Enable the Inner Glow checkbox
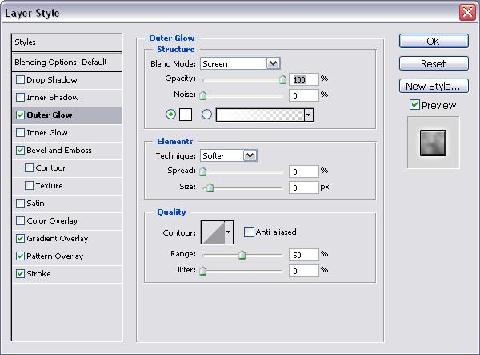The height and width of the screenshot is (355, 480). [20, 133]
